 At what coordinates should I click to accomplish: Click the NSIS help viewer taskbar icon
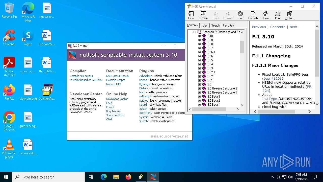click(x=141, y=177)
